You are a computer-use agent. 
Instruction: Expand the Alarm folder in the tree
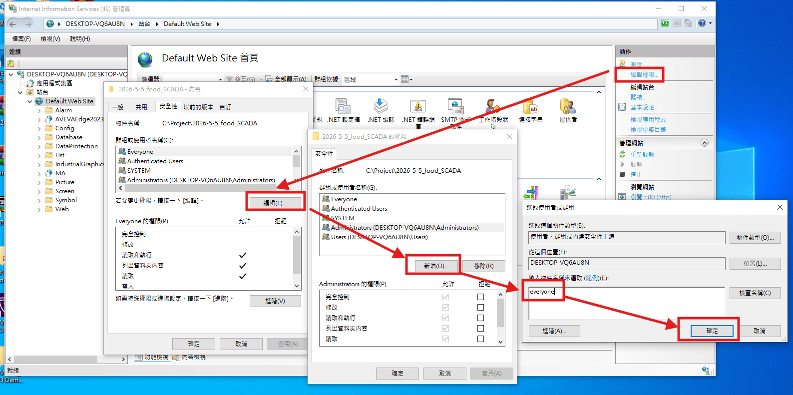tap(39, 110)
